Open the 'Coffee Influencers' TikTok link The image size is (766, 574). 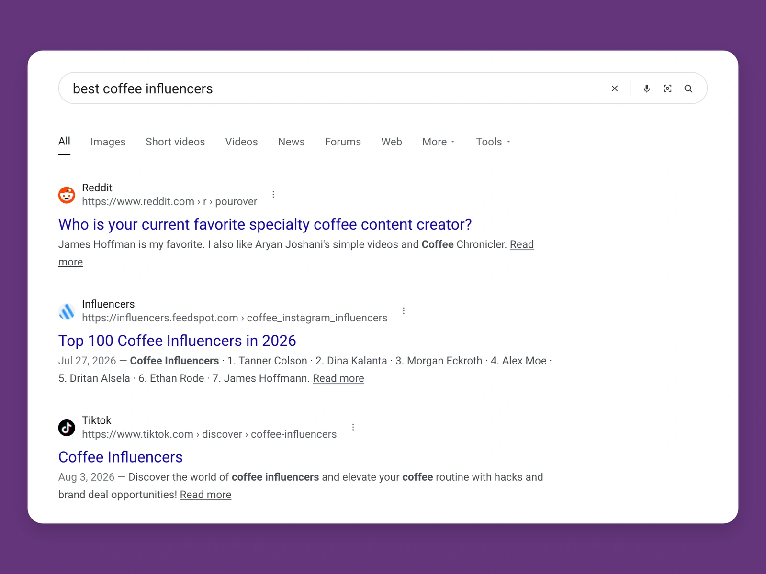pyautogui.click(x=121, y=457)
